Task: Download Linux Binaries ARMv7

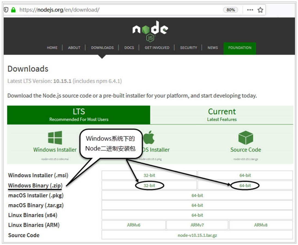Action: [x=197, y=225]
